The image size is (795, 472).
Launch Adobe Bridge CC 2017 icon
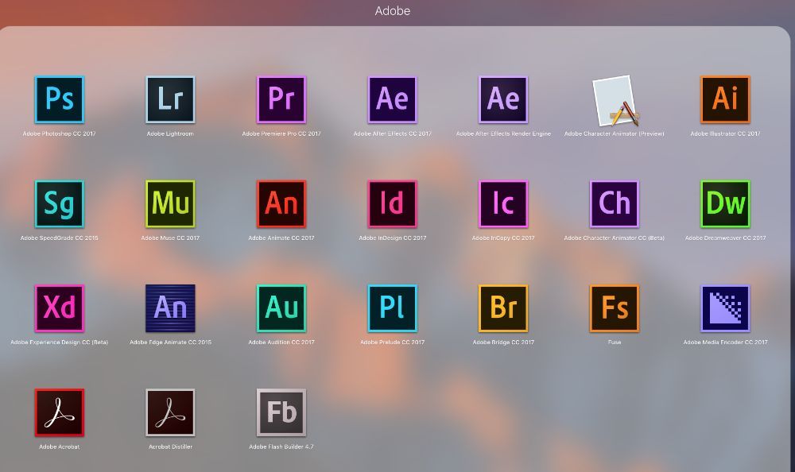(503, 308)
